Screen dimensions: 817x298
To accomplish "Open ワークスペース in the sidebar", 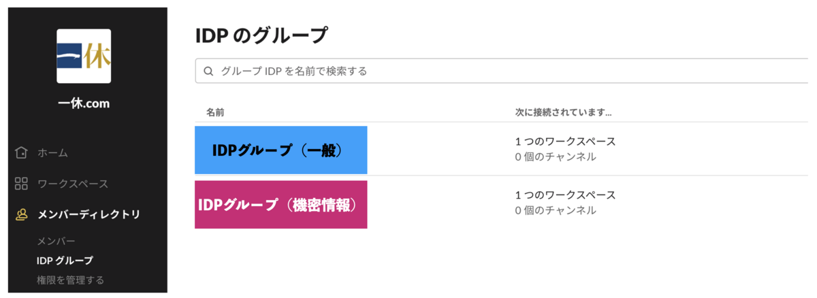I will (73, 184).
